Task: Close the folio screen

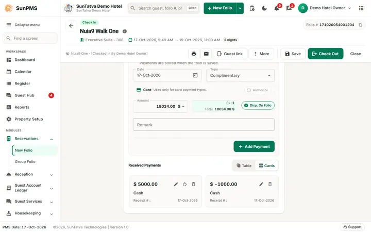Action: [356, 54]
